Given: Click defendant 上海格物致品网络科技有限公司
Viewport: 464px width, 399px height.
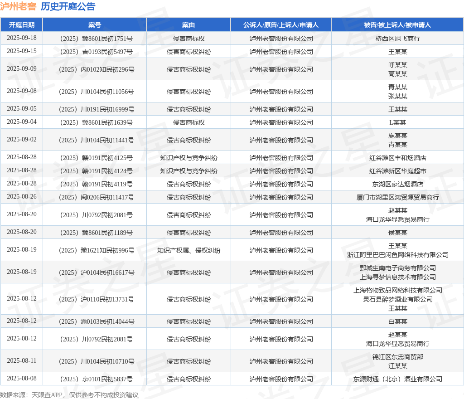Looking at the screenshot, I should [x=397, y=290].
